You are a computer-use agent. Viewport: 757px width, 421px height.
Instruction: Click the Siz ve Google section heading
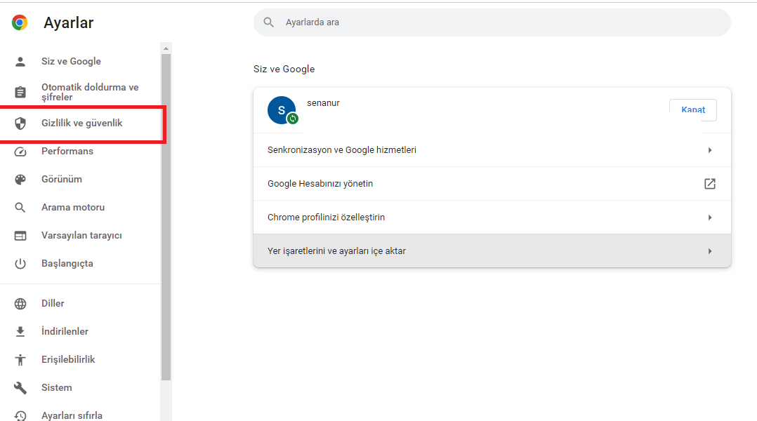[x=284, y=69]
